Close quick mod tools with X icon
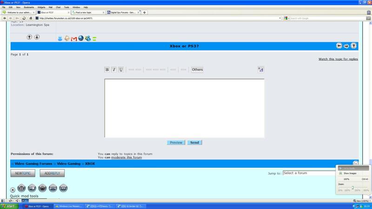 point(13,190)
